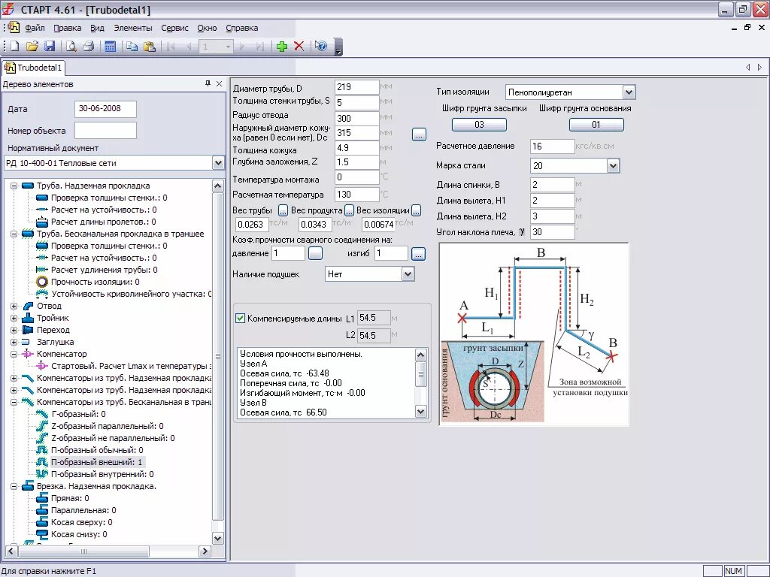This screenshot has height=577, width=770.
Task: Delete element with the red X icon
Action: pos(299,46)
